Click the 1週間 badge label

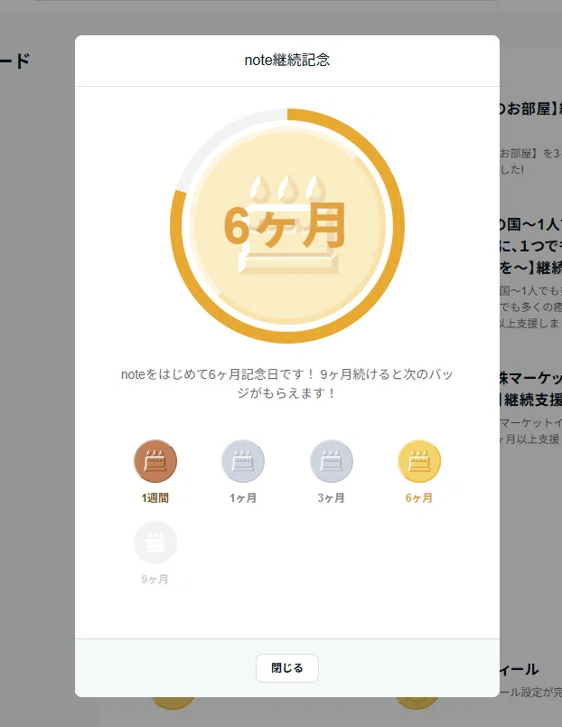click(155, 498)
